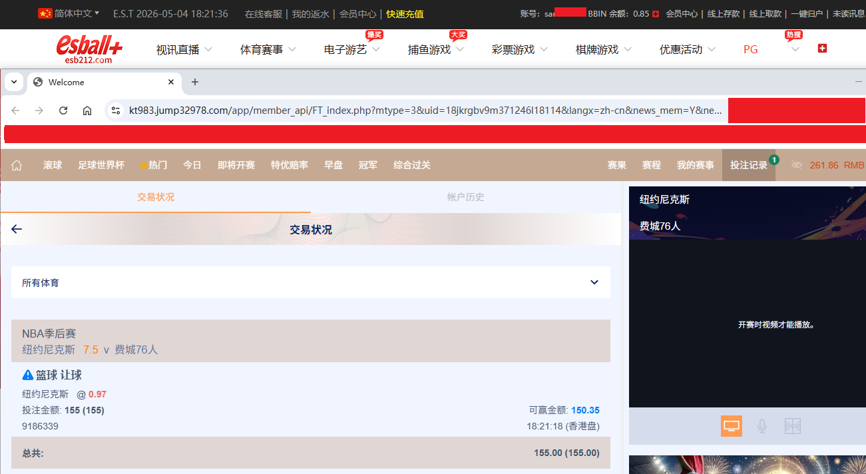Screen dimensions: 866x474
Task: Click browser back arrow button
Action: 15,111
